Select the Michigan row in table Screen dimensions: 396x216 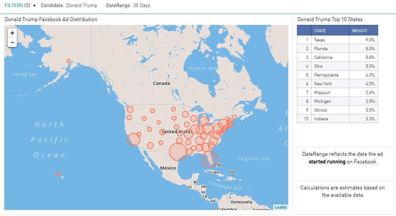tap(337, 101)
